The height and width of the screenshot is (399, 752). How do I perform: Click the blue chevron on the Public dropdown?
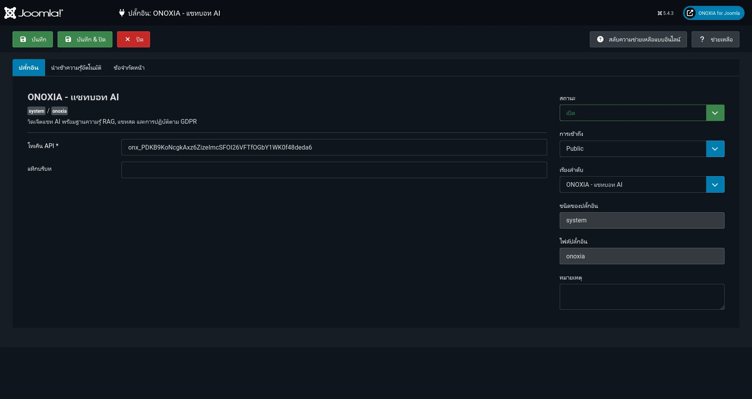(x=715, y=149)
